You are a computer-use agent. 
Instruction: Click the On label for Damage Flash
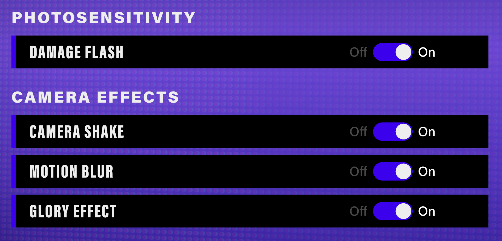pyautogui.click(x=426, y=52)
